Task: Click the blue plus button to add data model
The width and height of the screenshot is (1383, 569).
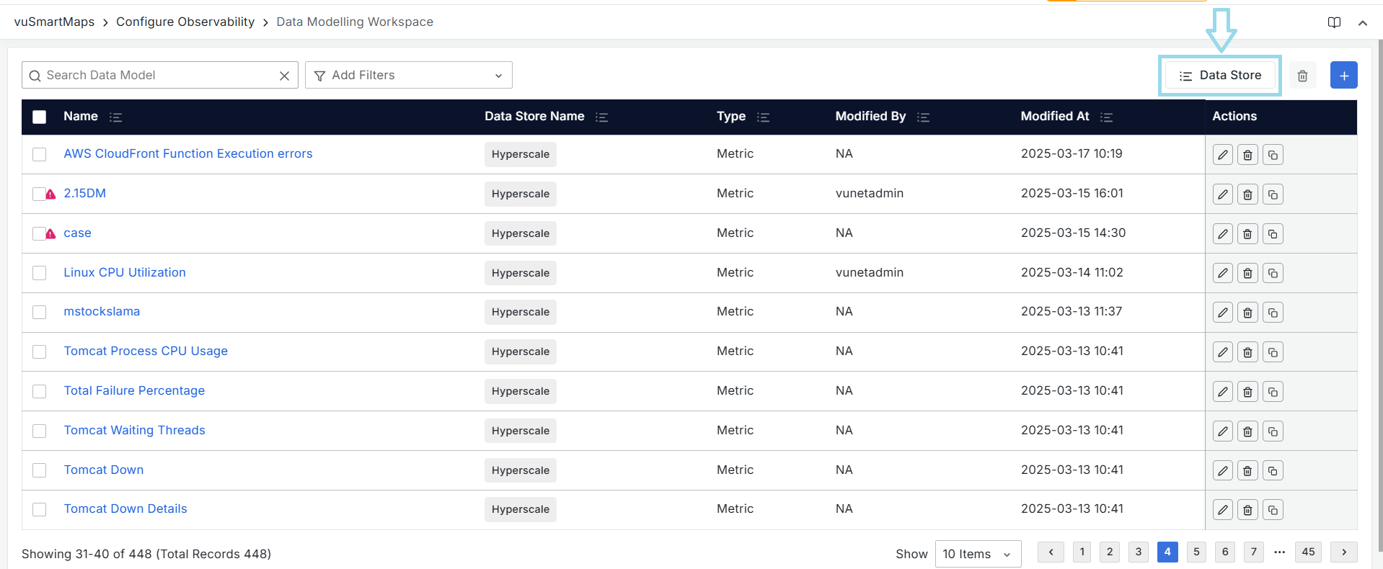Action: (1343, 76)
